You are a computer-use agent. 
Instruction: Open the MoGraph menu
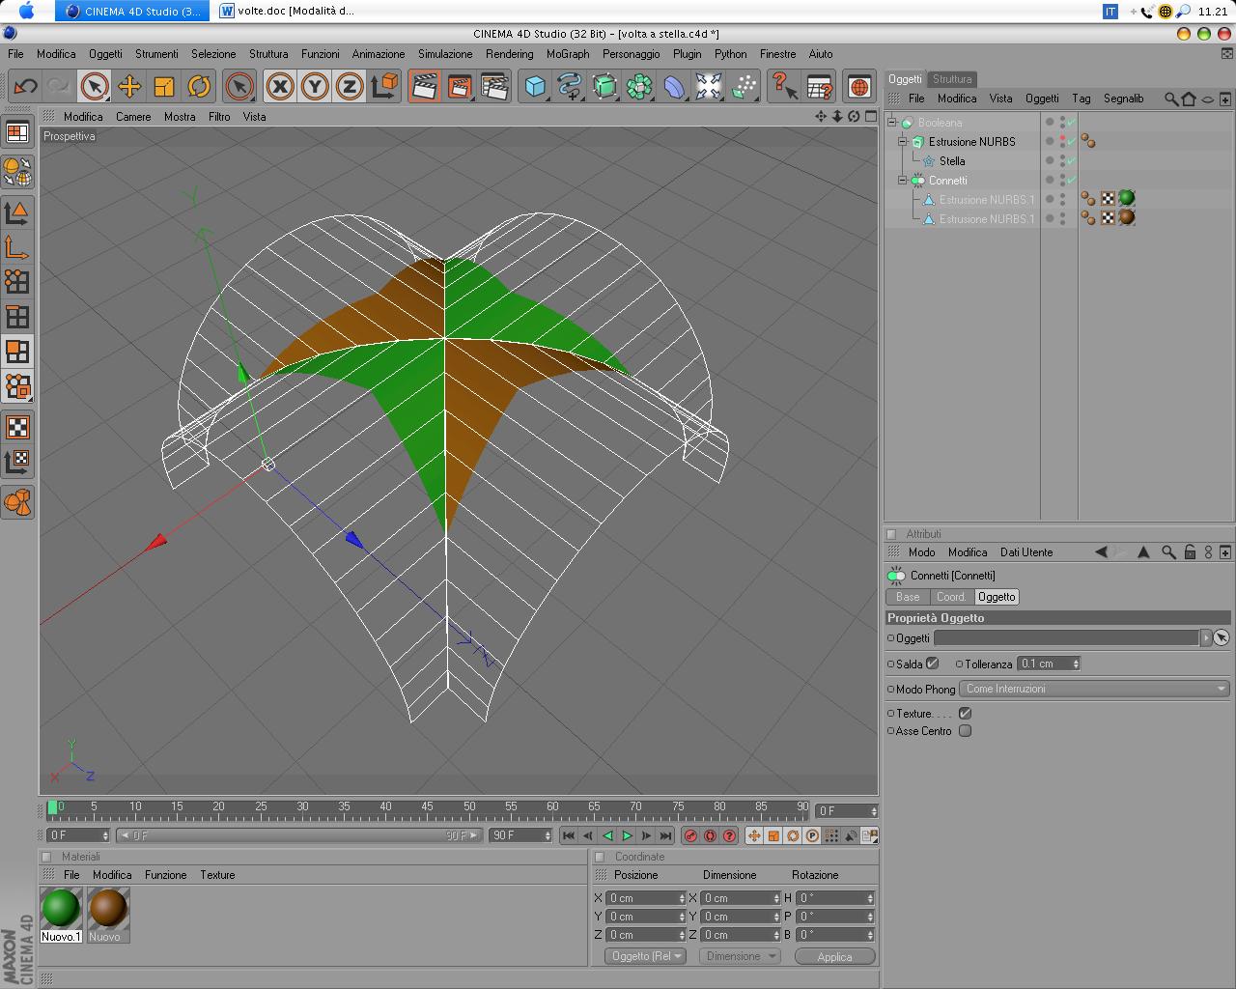[x=567, y=54]
